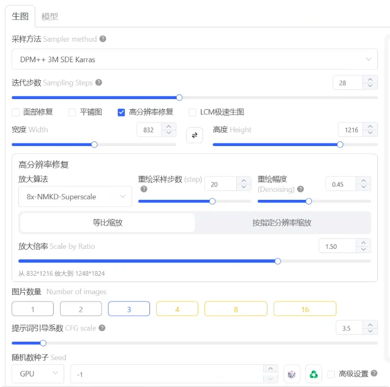Enable the LCM极速生图 checkbox
The width and height of the screenshot is (390, 387).
(x=193, y=112)
